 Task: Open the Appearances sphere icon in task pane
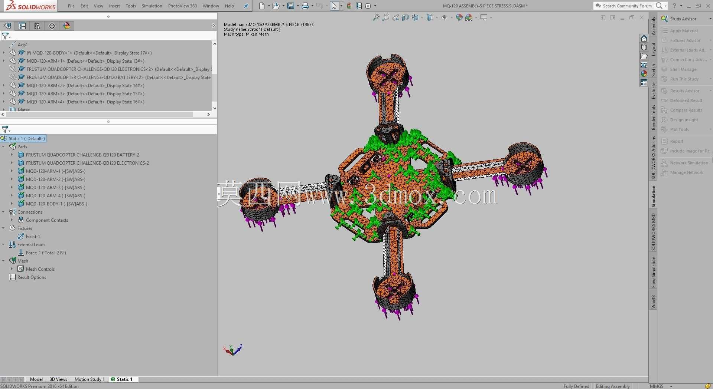click(x=644, y=73)
